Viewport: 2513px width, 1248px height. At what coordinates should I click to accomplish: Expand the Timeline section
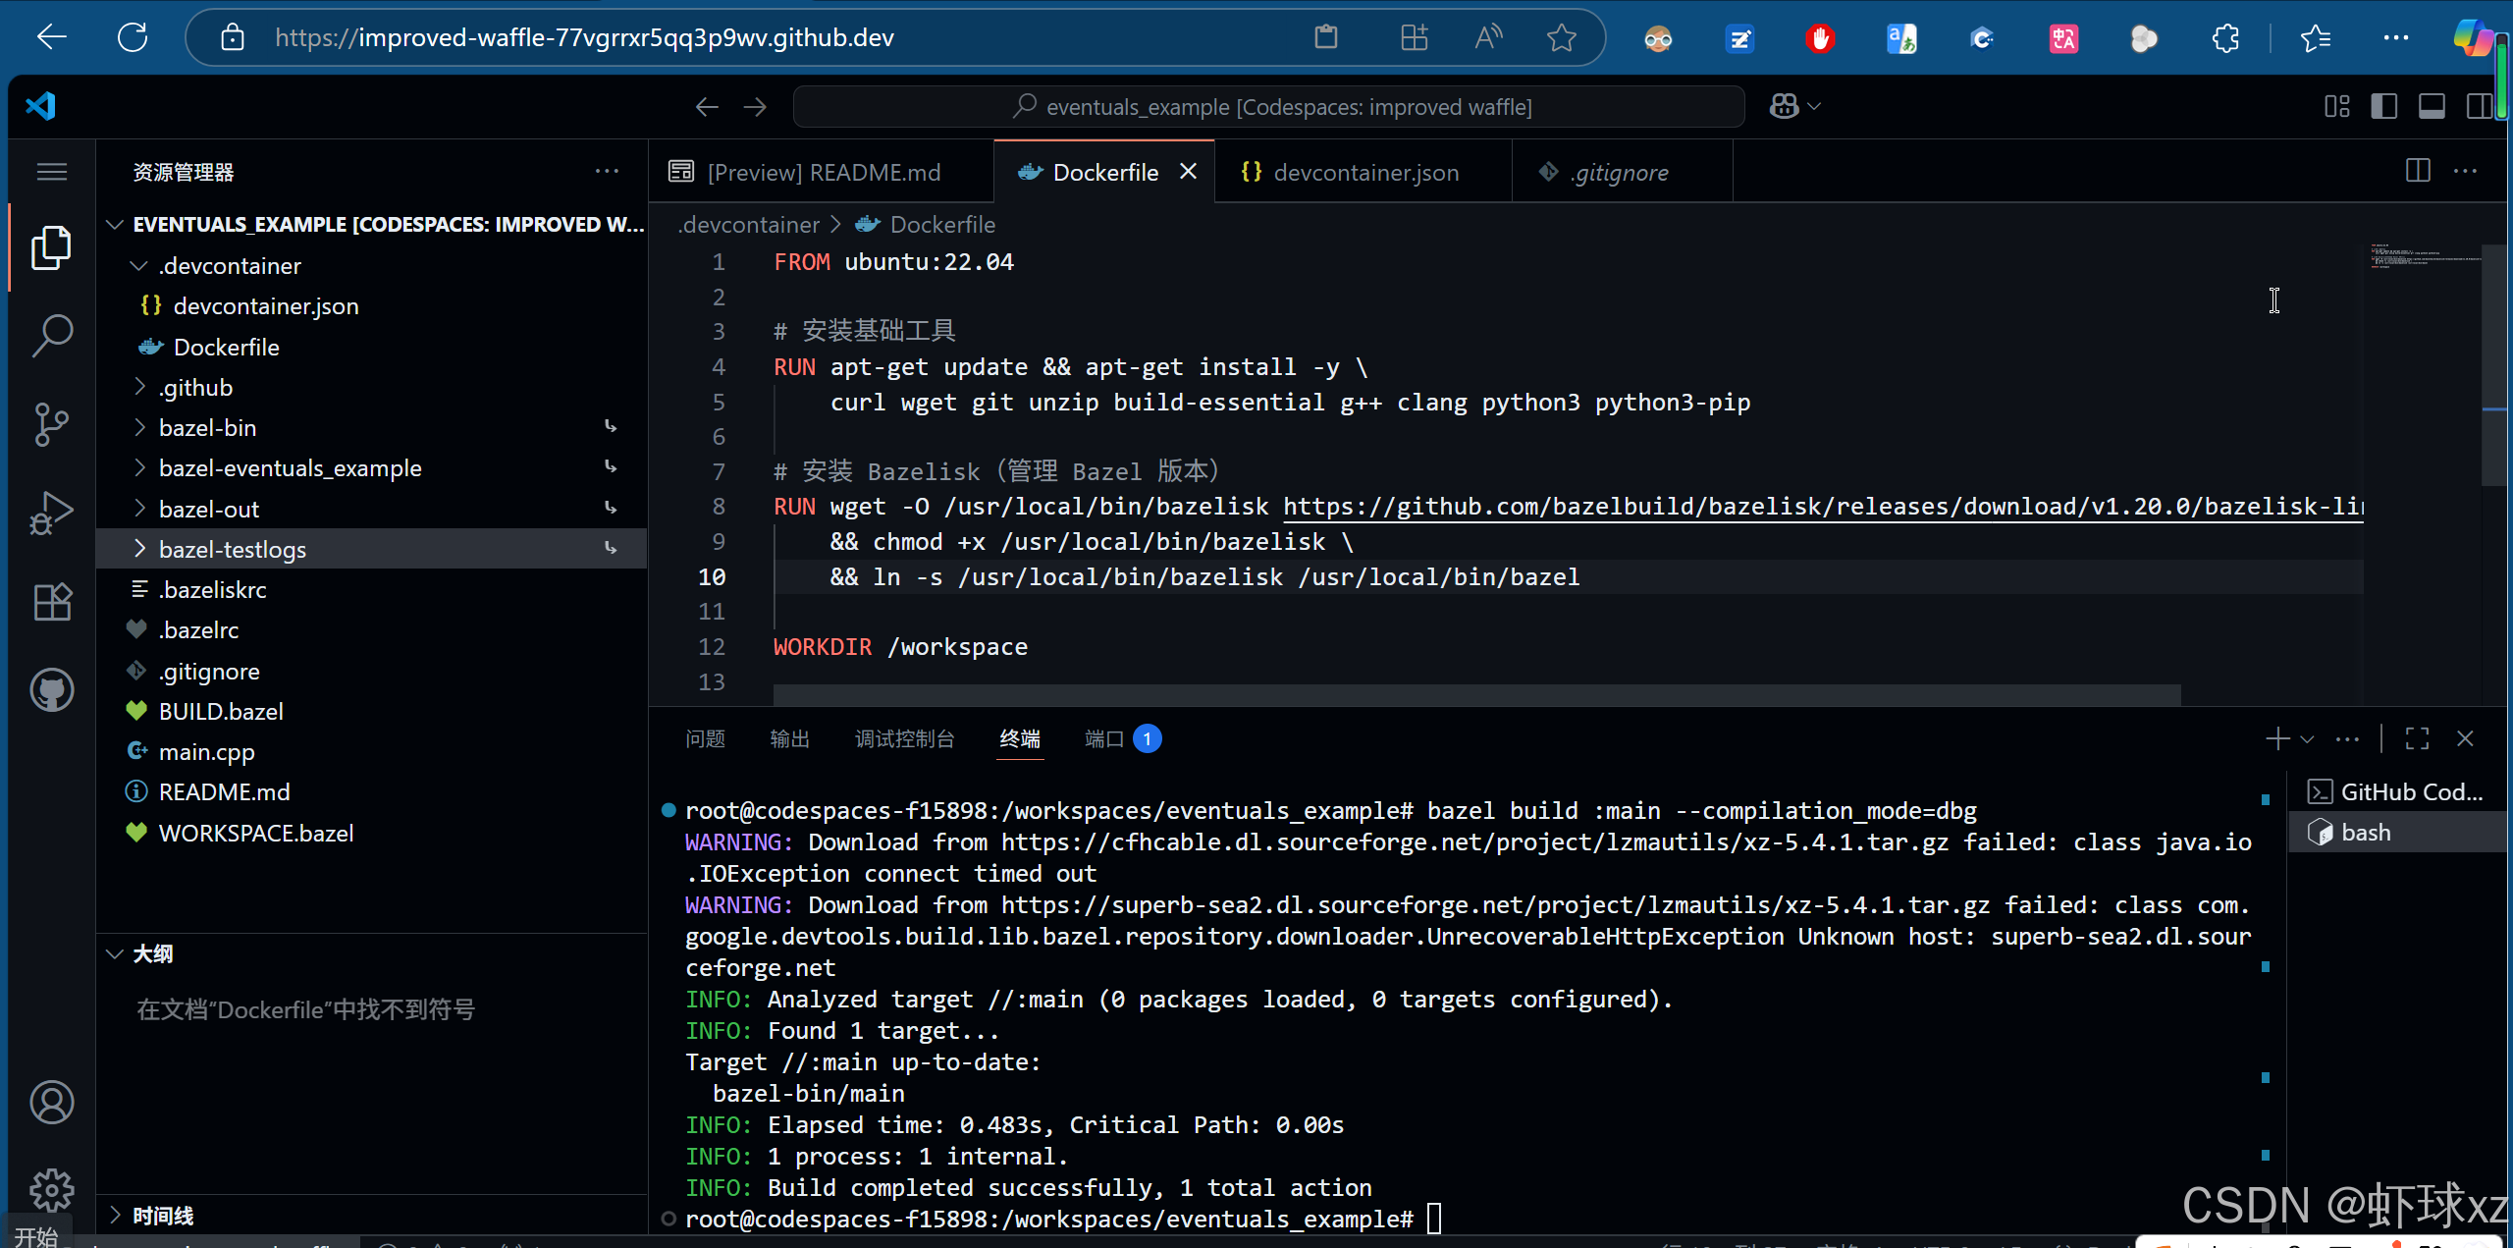pyautogui.click(x=371, y=1215)
